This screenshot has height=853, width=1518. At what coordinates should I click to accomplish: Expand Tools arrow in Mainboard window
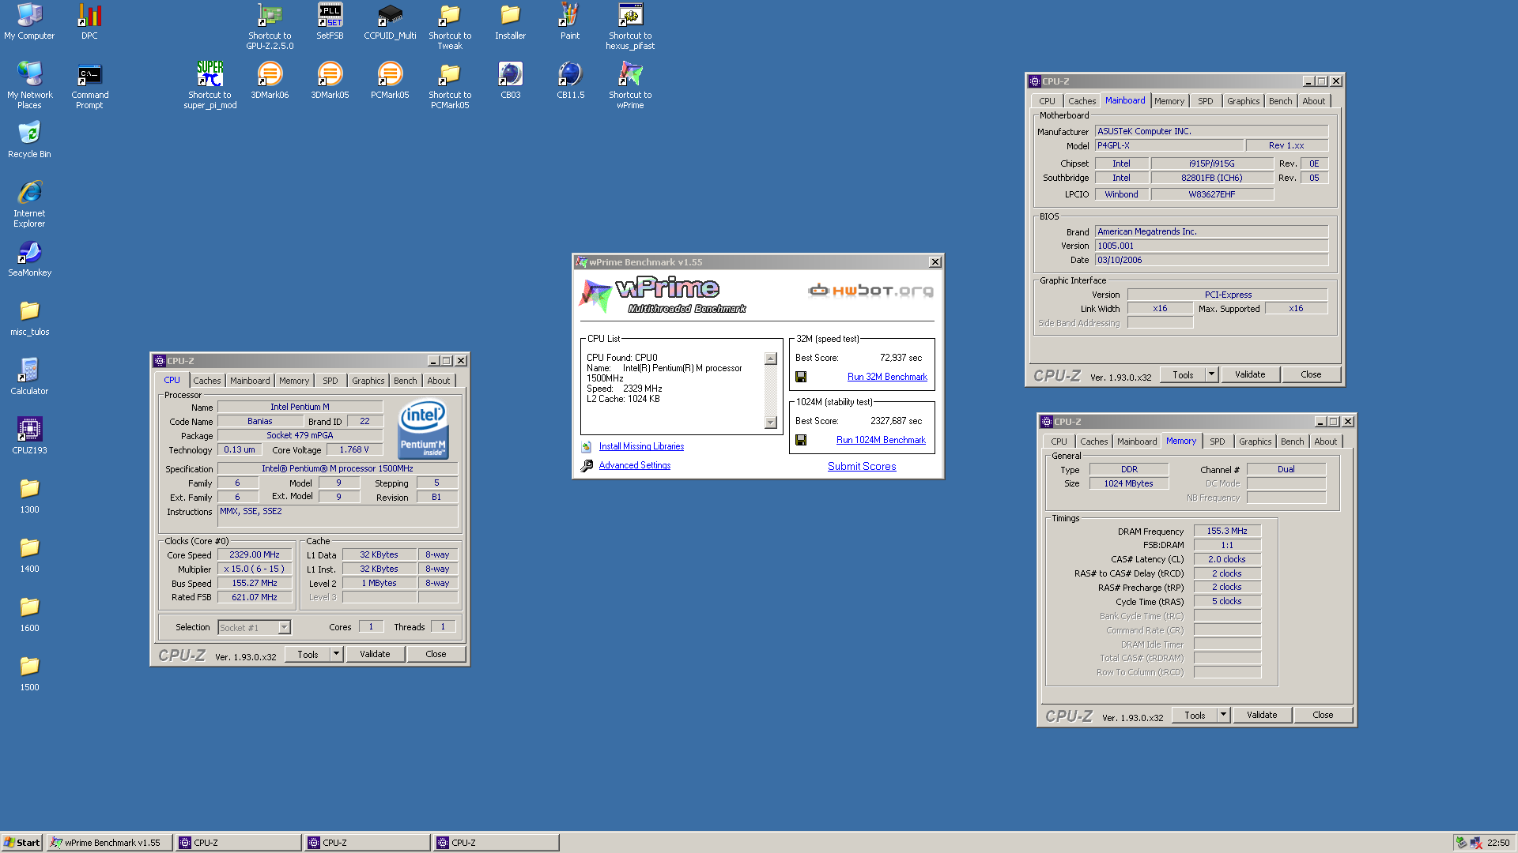(x=1211, y=374)
